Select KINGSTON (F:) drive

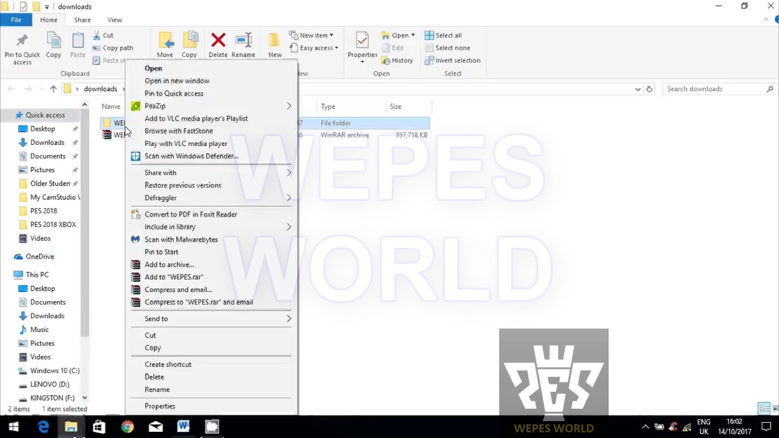[52, 398]
